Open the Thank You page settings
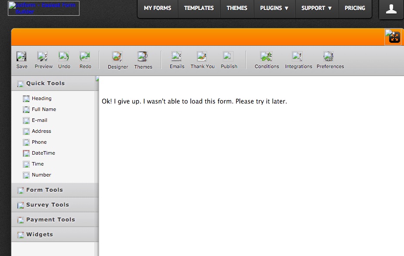Screen dimensions: 404x256 coord(202,60)
